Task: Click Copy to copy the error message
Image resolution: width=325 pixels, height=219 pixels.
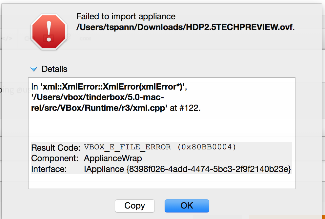Action: (134, 206)
